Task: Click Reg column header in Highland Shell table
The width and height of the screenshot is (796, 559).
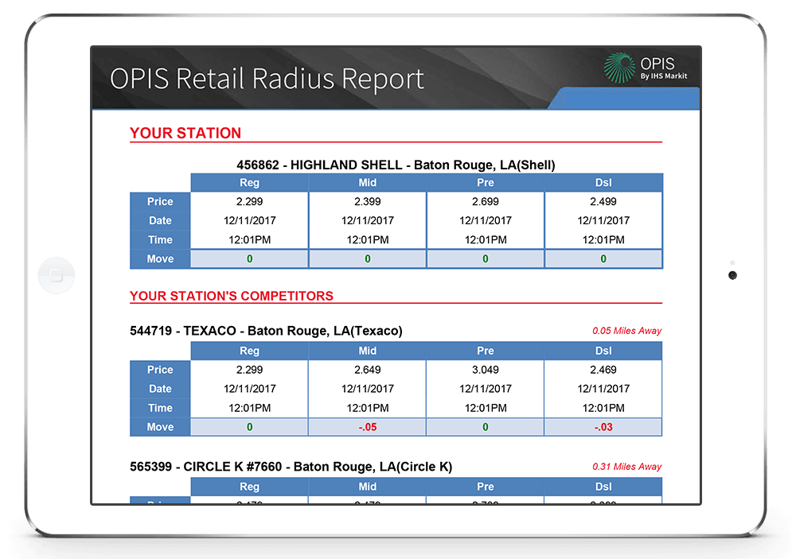Action: [x=249, y=183]
